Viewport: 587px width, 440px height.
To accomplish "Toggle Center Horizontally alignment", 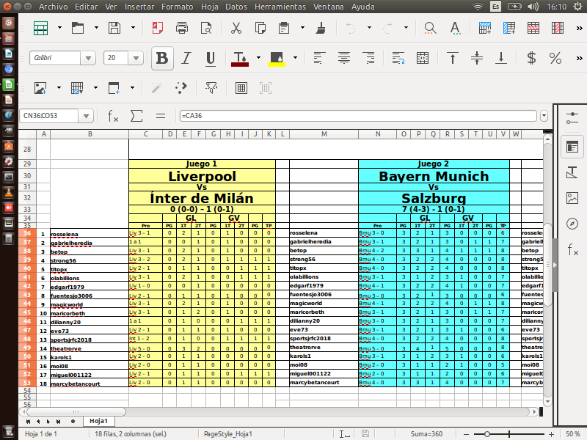I will click(344, 58).
